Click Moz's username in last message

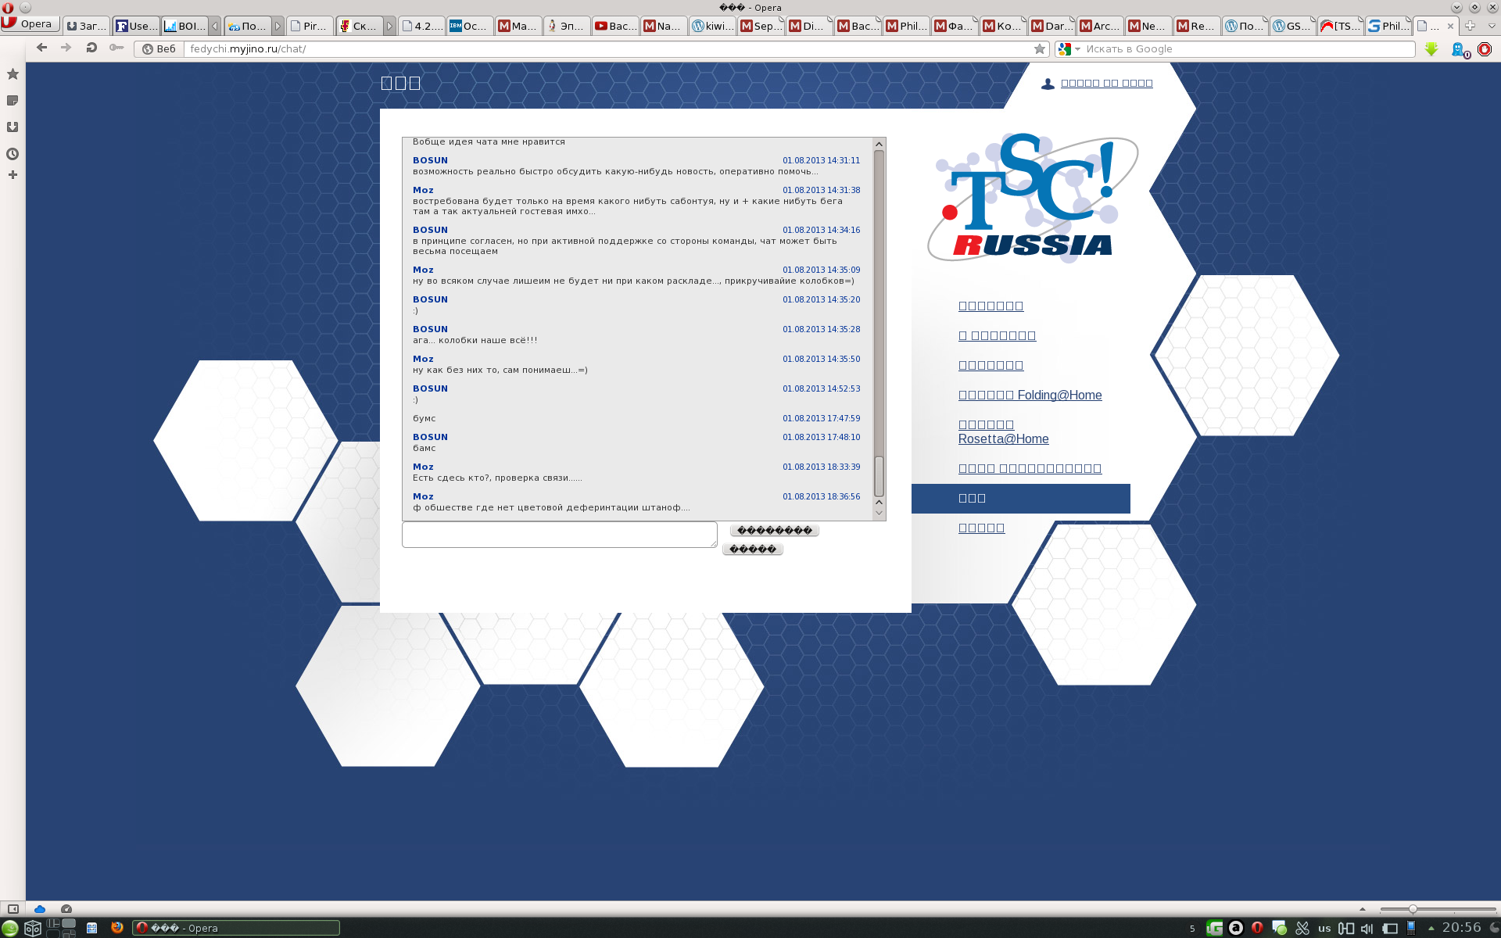pyautogui.click(x=423, y=496)
